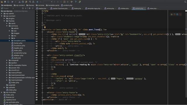Fold the footer block at line 36
The image size is (187, 105).
(42, 93)
